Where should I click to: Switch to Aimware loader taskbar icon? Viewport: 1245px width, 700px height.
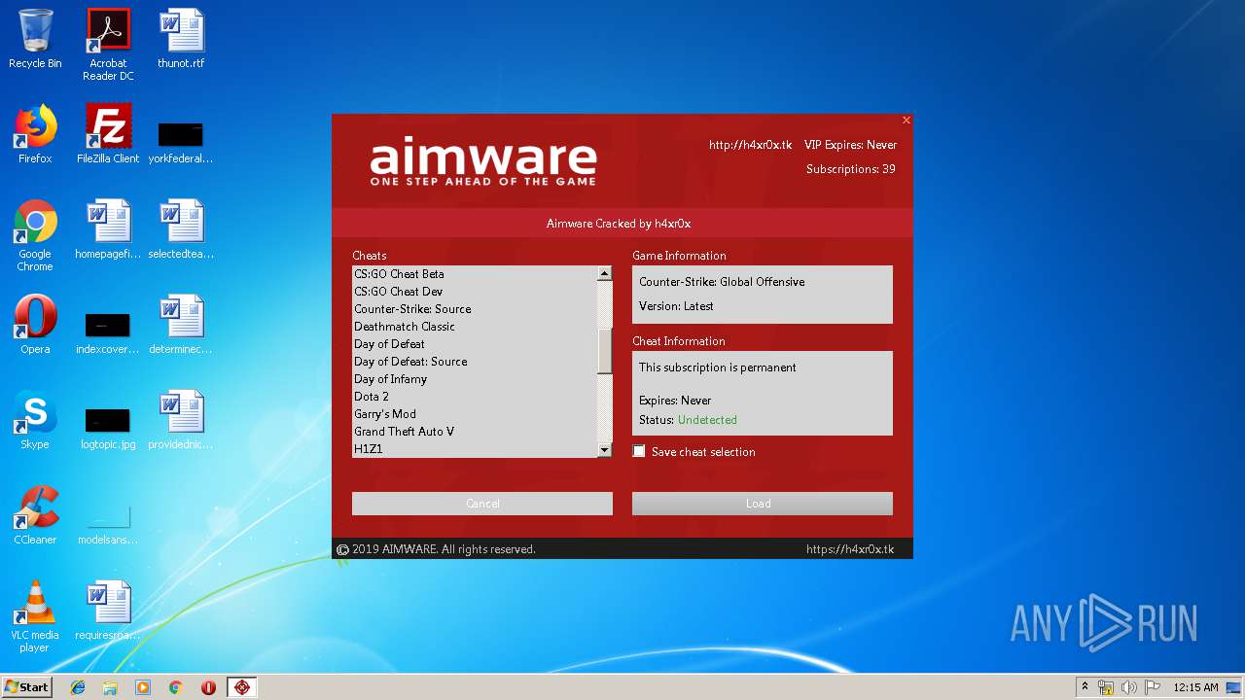(x=242, y=687)
